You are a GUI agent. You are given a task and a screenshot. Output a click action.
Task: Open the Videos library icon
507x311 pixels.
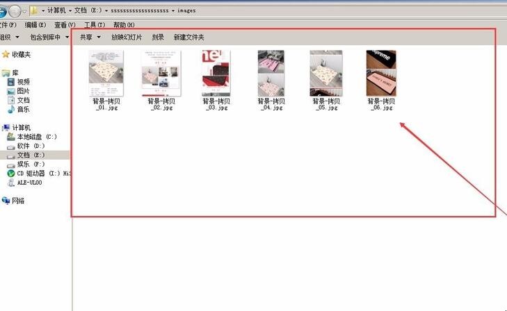tap(11, 82)
